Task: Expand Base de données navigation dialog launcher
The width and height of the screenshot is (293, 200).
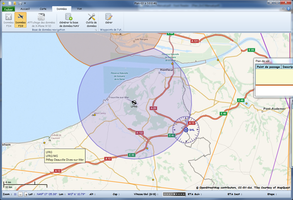Action: pyautogui.click(x=96, y=30)
